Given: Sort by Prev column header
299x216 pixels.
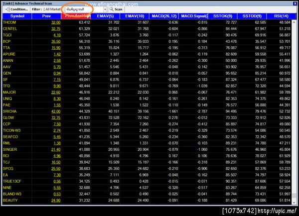Looking at the screenshot, I should click(46, 16).
